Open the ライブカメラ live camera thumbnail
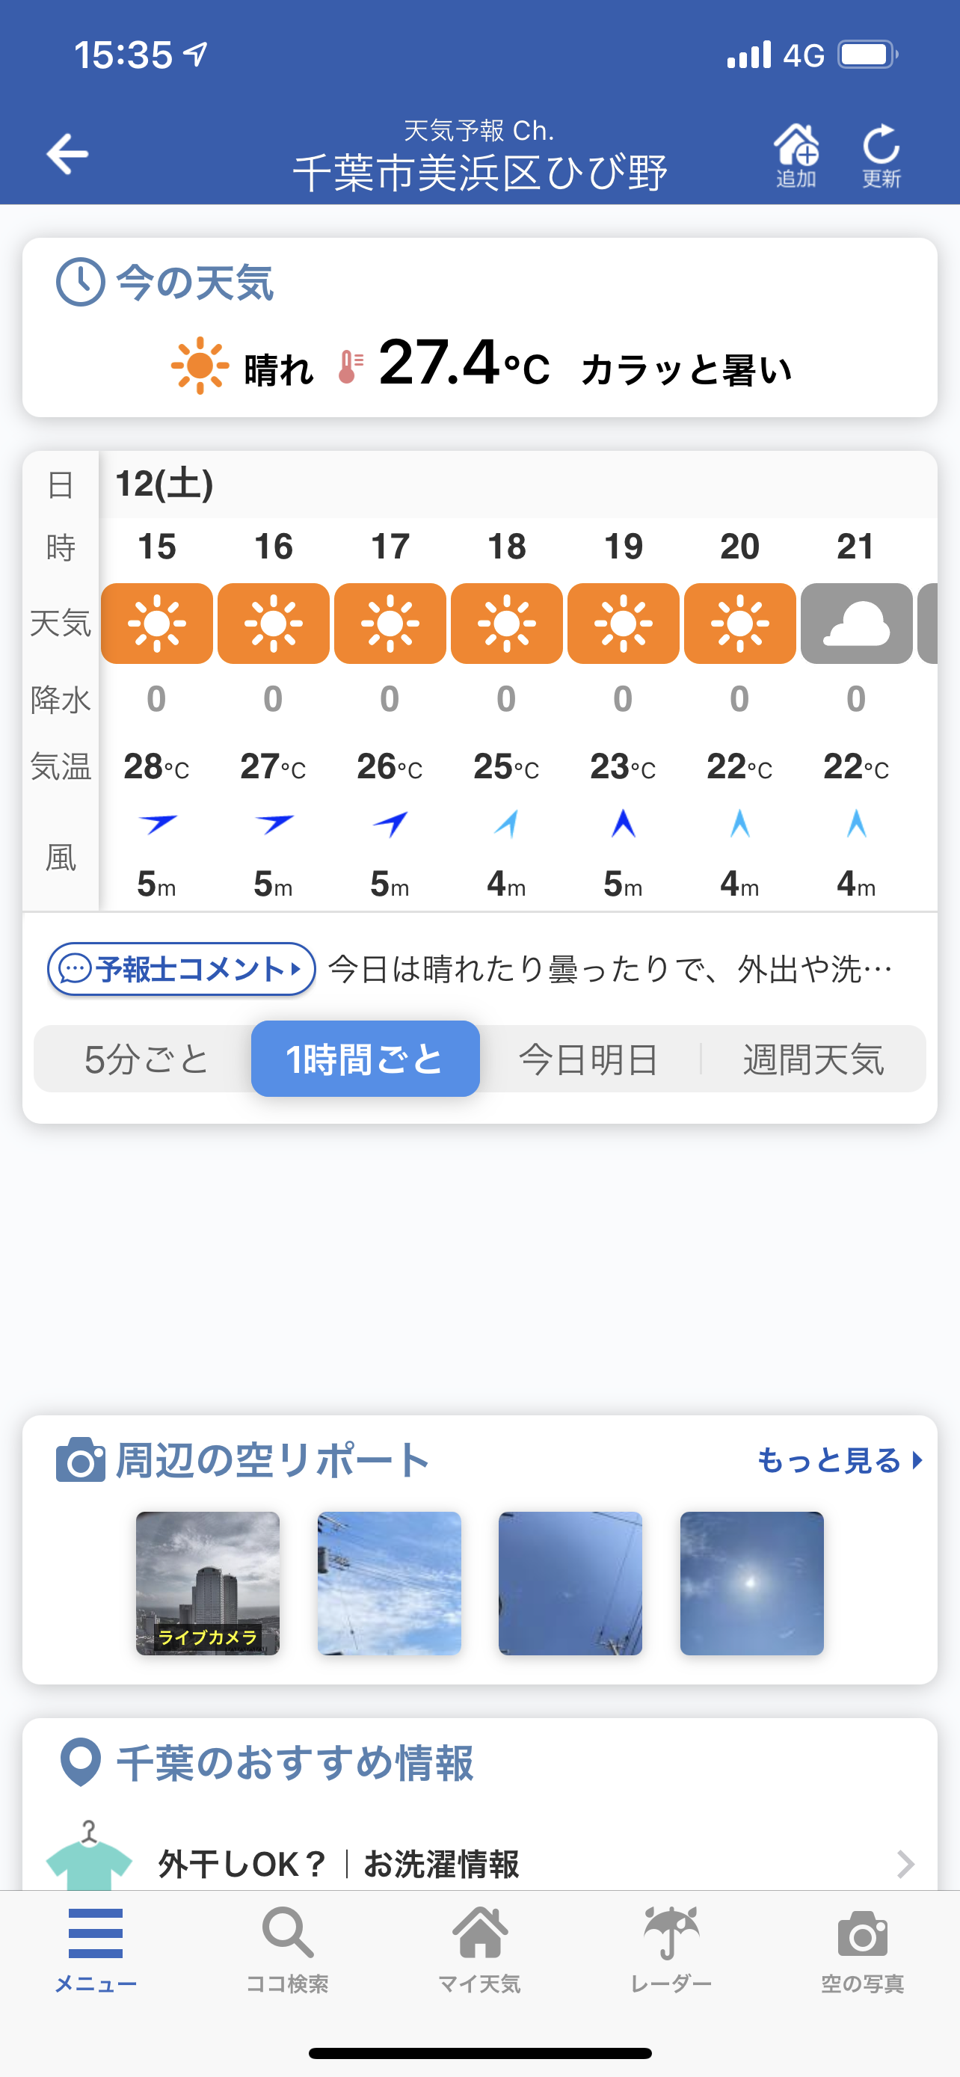 click(208, 1583)
